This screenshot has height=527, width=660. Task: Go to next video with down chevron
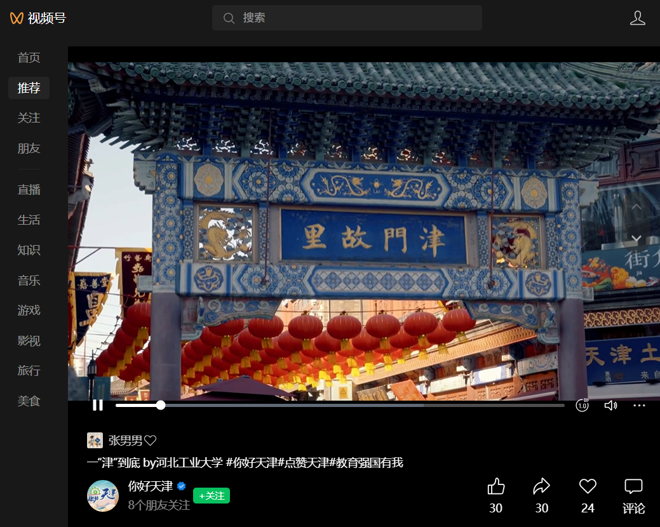coord(636,238)
